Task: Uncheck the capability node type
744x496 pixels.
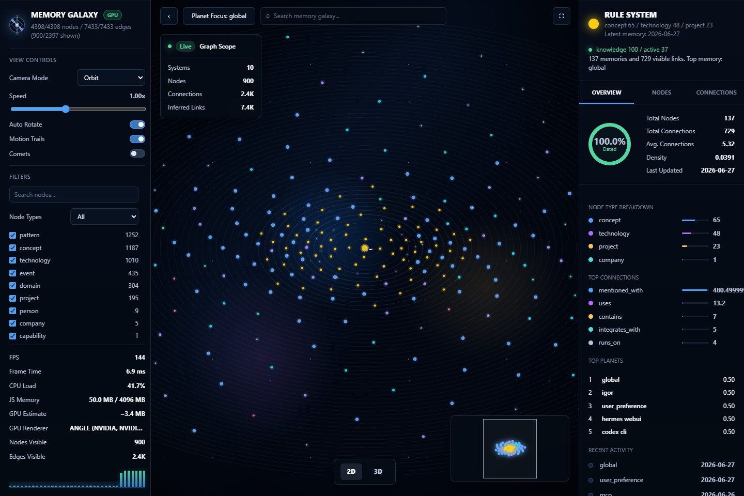Action: coord(13,336)
